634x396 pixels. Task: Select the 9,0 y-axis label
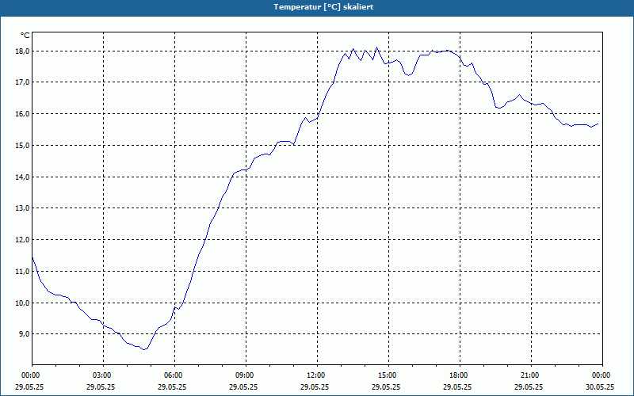tap(24, 334)
